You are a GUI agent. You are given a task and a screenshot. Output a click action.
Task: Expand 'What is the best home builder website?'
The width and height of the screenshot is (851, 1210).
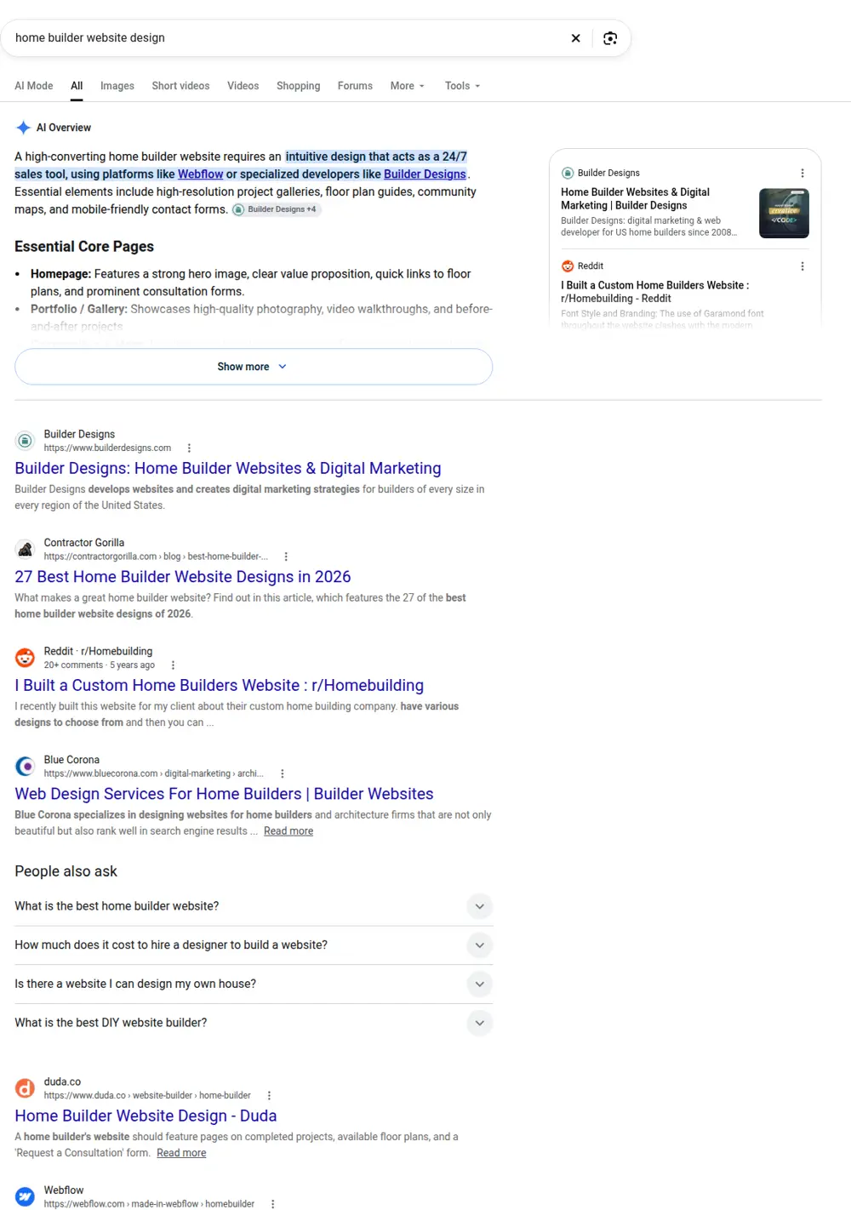tap(254, 906)
